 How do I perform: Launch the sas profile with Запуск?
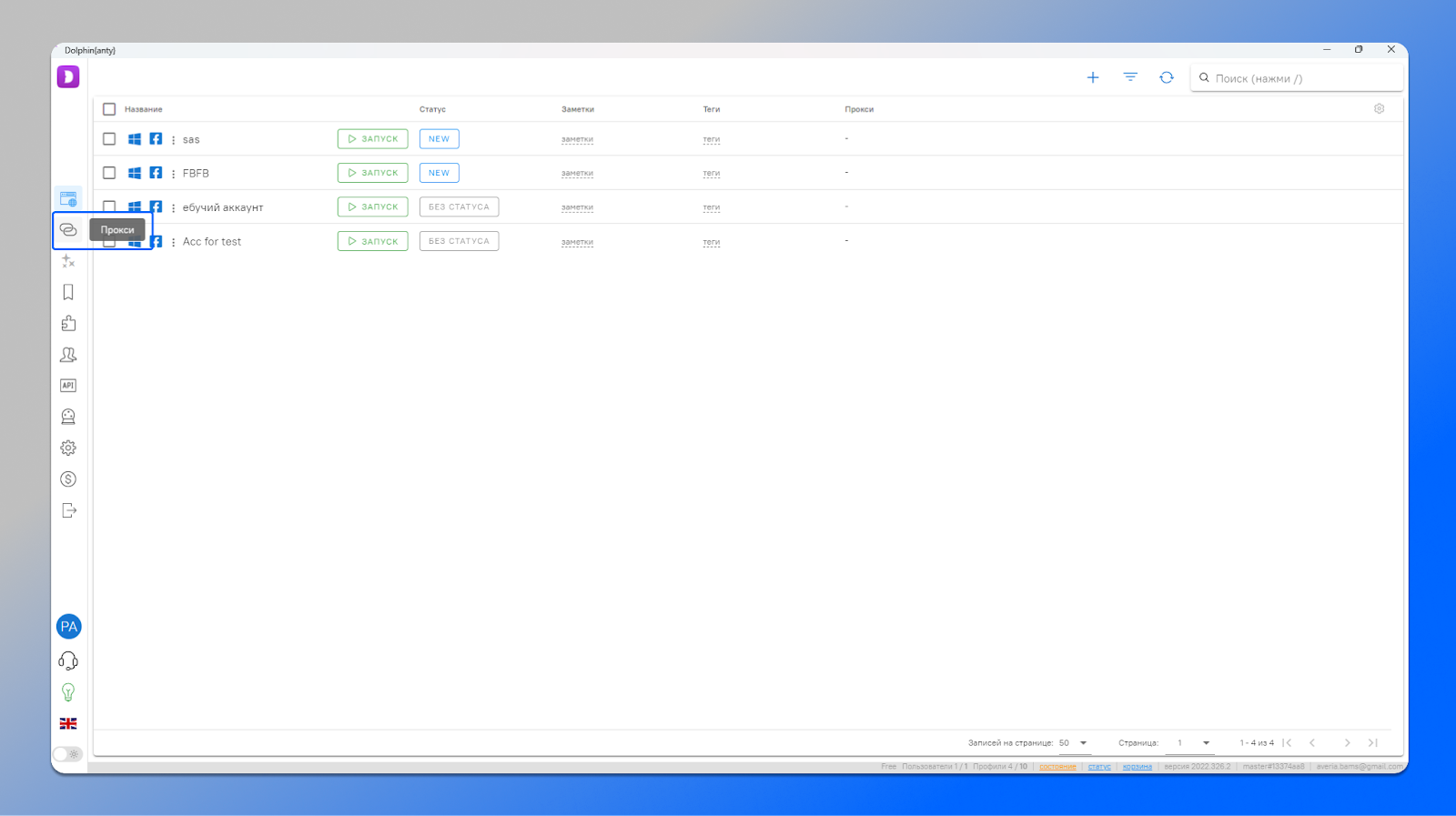pos(373,139)
